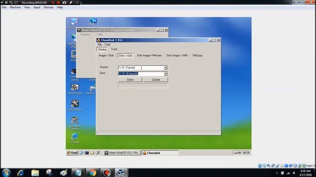Expand the Dest drive dropdown
316x177 pixels.
(165, 74)
